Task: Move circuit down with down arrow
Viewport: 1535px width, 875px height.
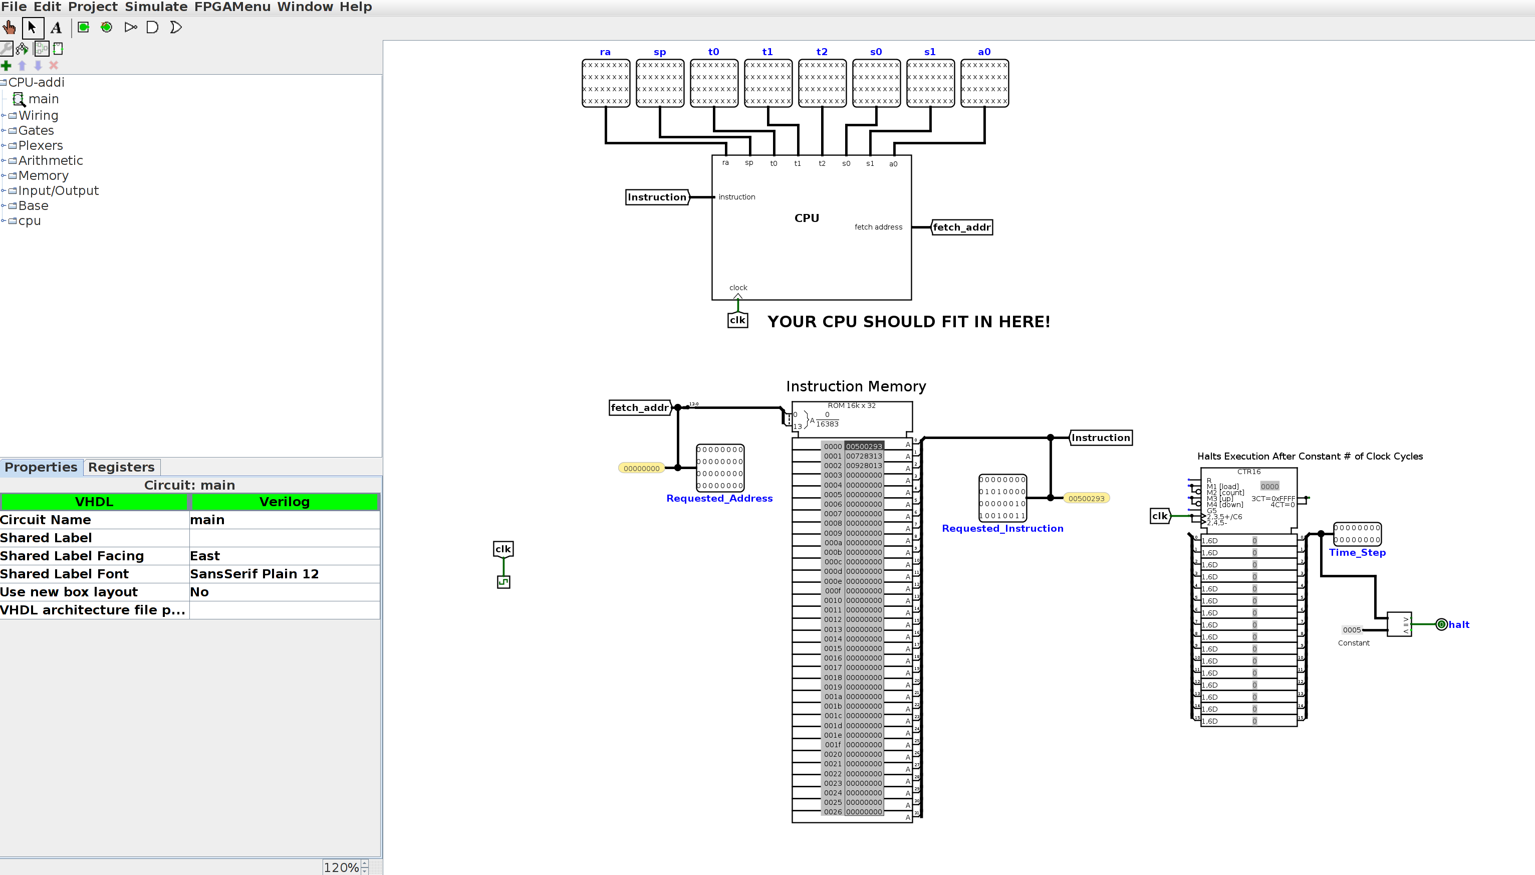Action: [x=38, y=66]
